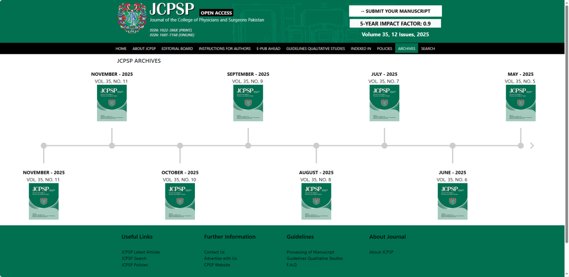The image size is (569, 277).
Task: Open the July 2025 issue cover
Action: (x=384, y=103)
